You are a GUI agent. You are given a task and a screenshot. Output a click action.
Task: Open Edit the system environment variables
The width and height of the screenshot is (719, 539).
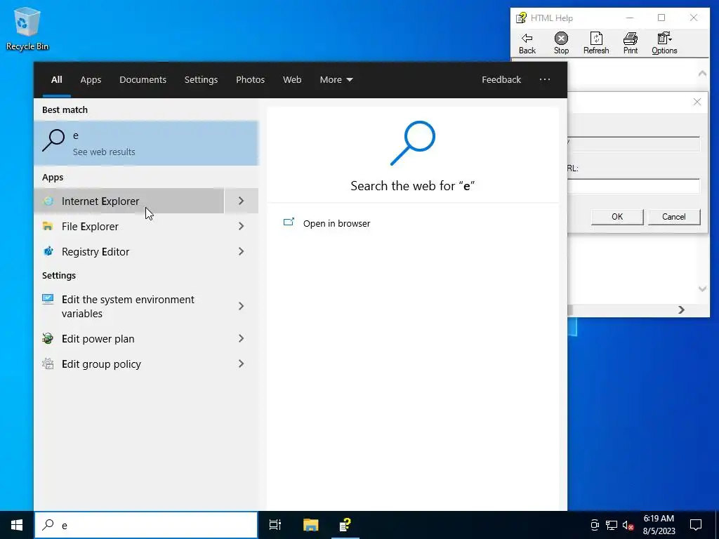(x=129, y=306)
